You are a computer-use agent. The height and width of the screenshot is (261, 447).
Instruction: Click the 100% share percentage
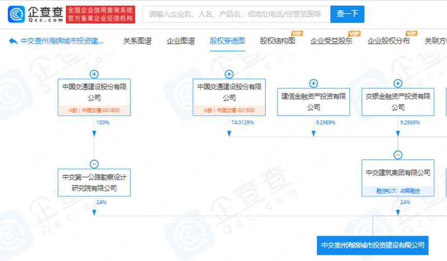(x=103, y=122)
